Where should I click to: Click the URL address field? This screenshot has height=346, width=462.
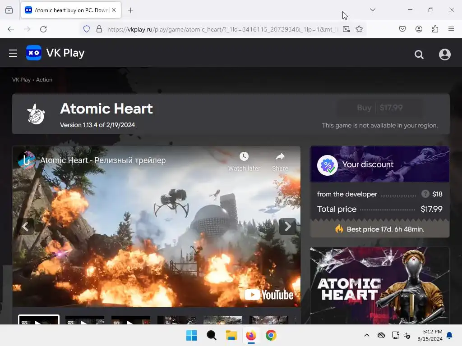(222, 29)
